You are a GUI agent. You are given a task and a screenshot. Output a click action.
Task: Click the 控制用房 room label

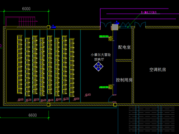click(x=124, y=80)
